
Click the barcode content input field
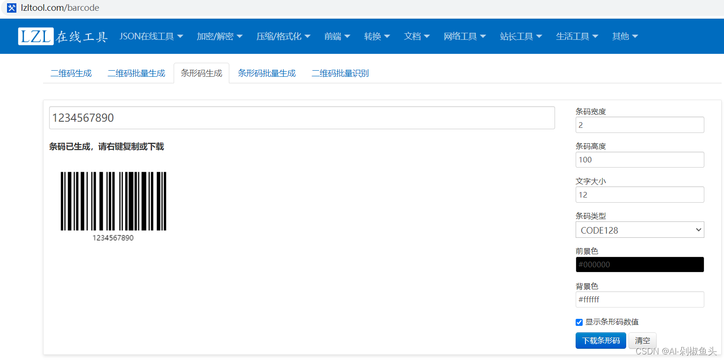point(302,118)
